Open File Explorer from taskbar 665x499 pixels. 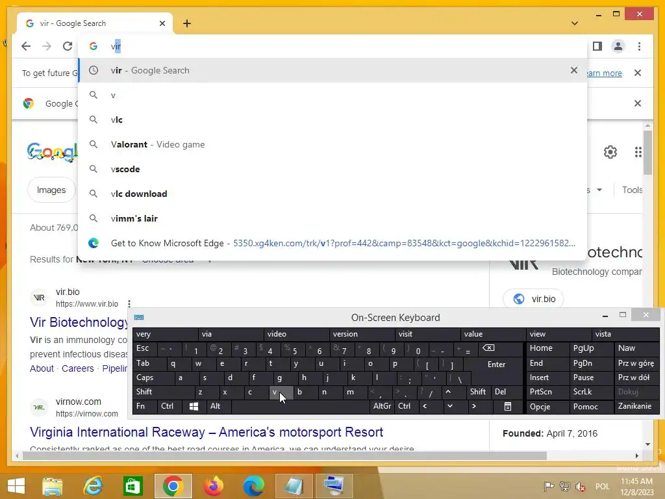click(x=52, y=486)
